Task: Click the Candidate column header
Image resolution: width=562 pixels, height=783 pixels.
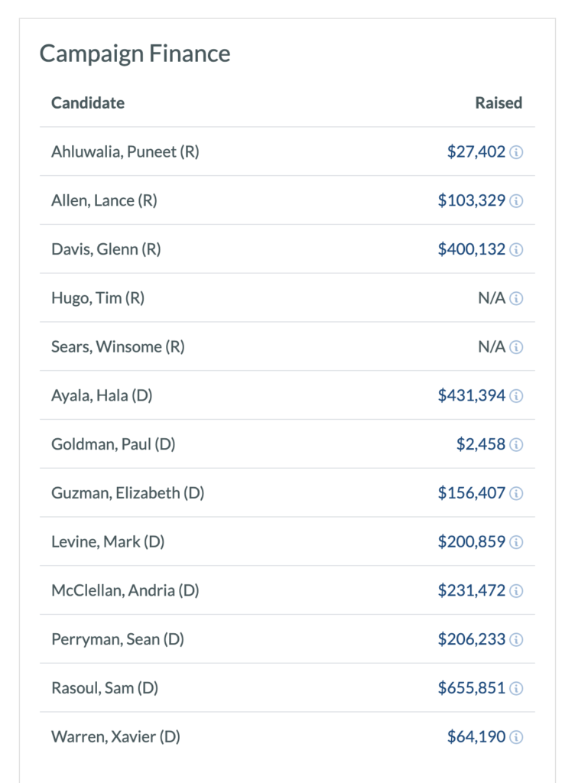Action: [88, 102]
